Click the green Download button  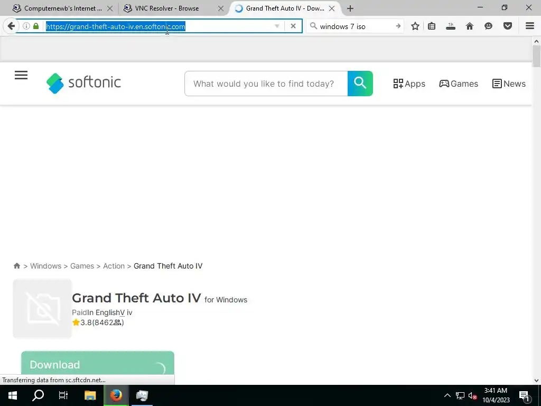[98, 363]
